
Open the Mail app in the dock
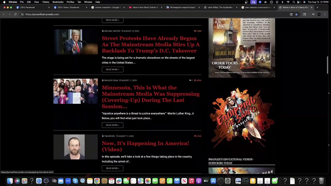point(61,181)
